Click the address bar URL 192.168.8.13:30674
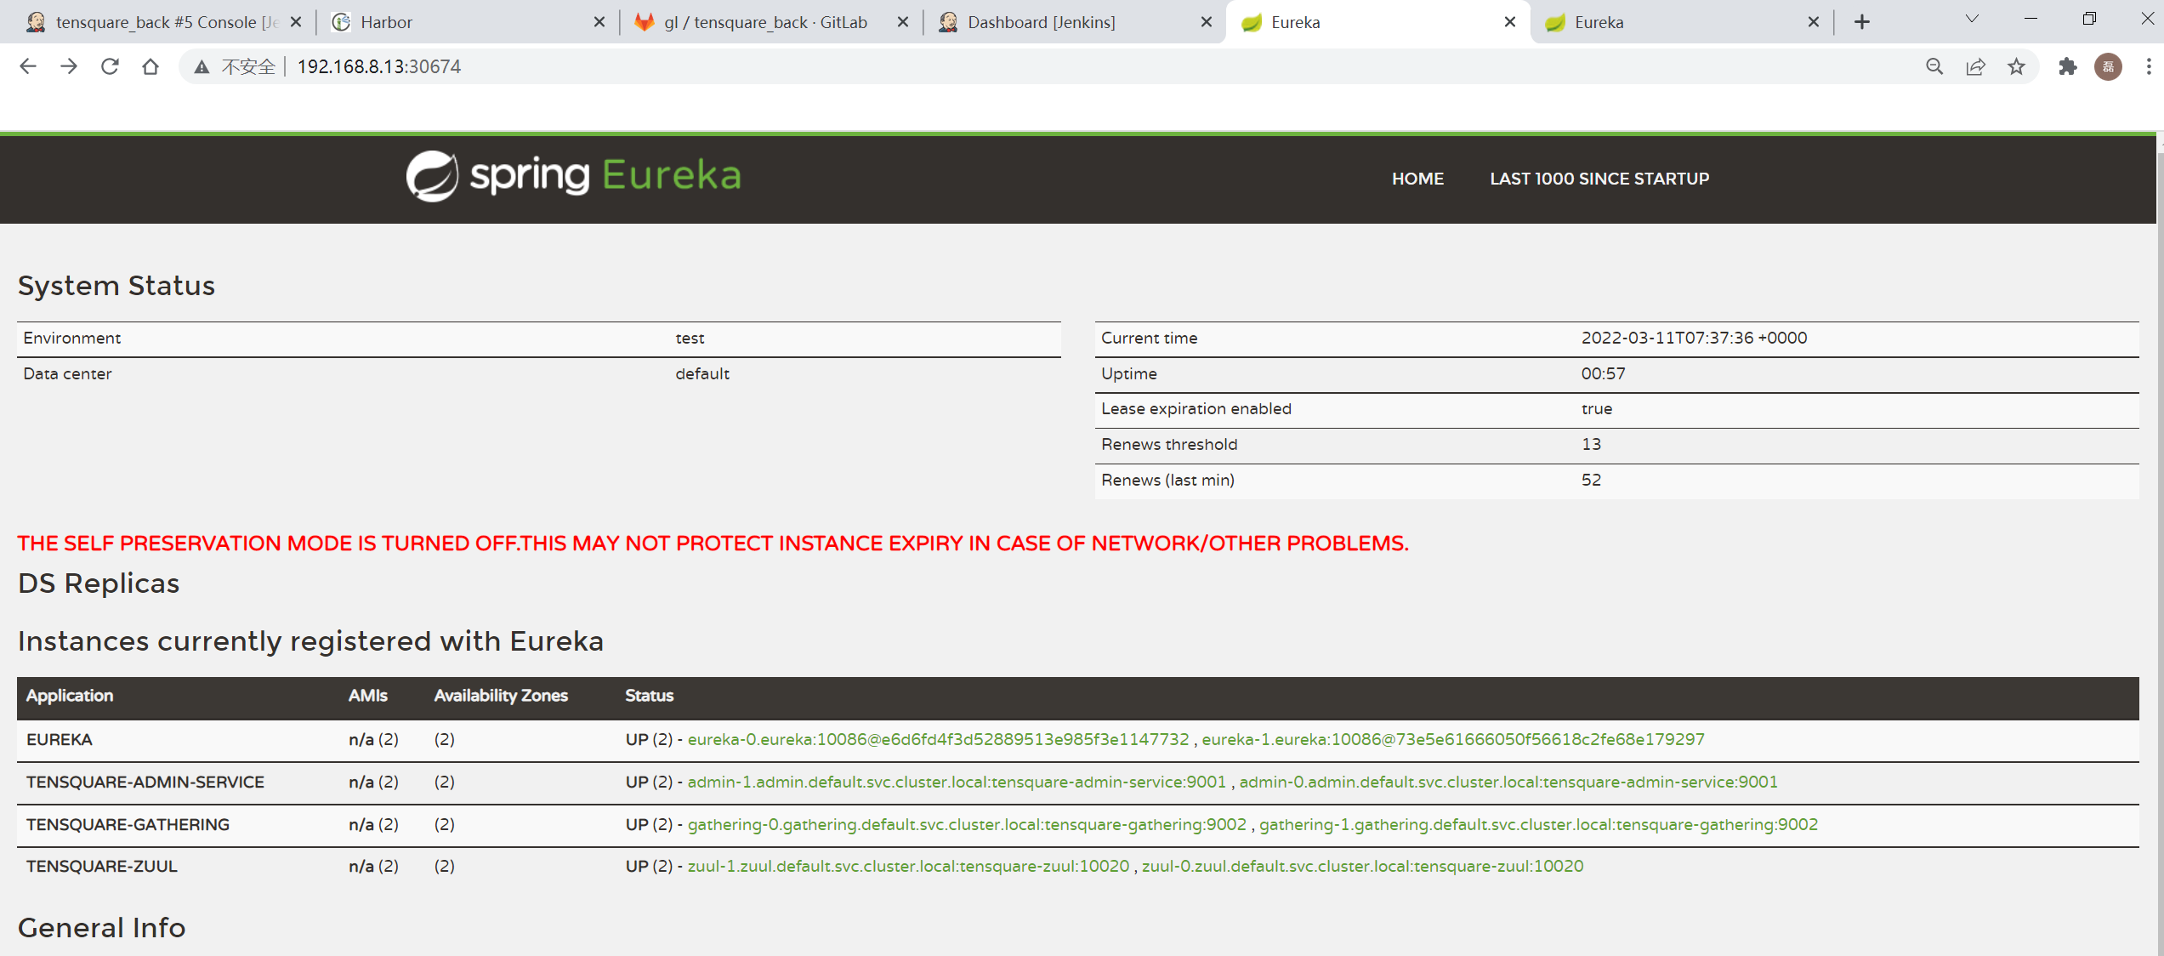 coord(379,66)
